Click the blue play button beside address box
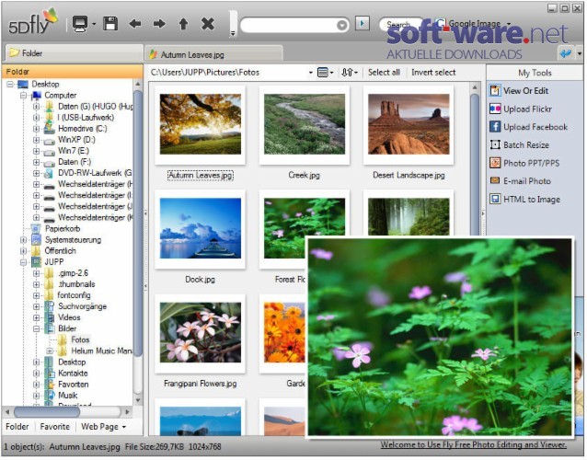This screenshot has width=587, height=460. [362, 23]
